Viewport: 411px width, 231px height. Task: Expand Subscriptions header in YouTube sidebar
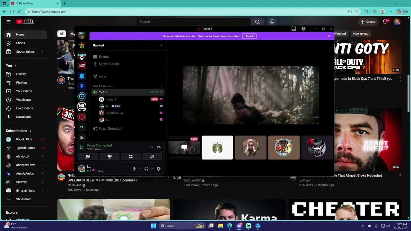[19, 131]
